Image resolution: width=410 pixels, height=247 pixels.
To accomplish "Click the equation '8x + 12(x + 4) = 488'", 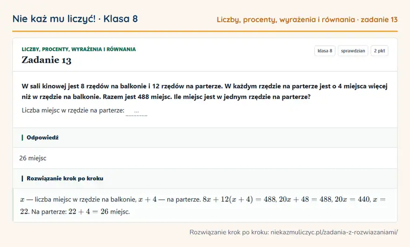I will (x=239, y=200).
